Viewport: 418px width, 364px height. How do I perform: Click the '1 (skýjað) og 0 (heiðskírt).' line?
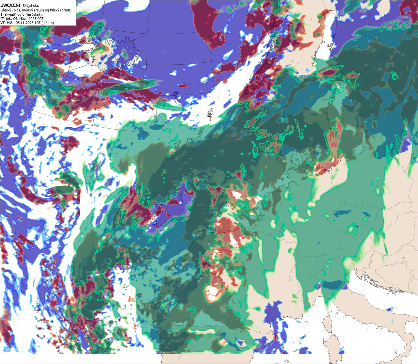click(x=22, y=14)
